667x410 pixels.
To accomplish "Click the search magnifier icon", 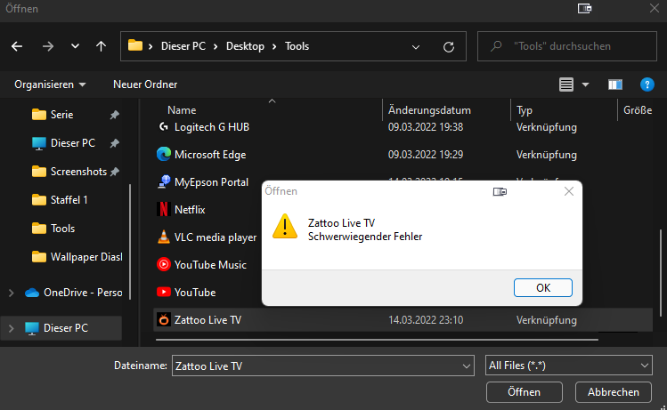I will (496, 46).
